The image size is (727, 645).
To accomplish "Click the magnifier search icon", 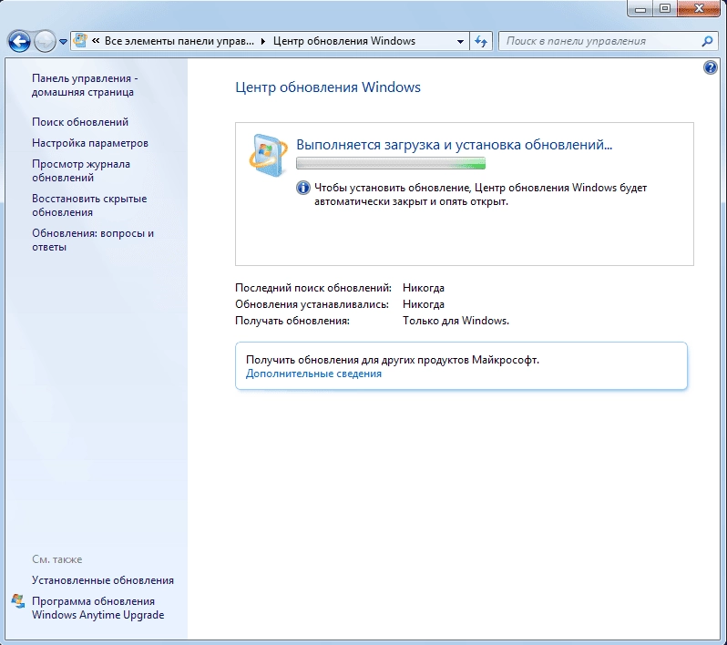I will [x=707, y=41].
